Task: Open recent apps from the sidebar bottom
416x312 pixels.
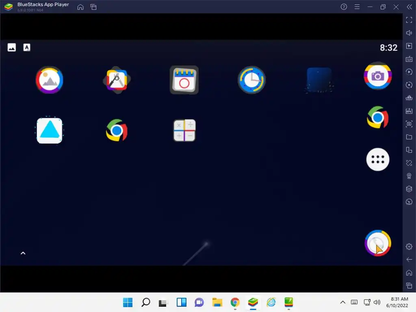Action: click(x=409, y=286)
